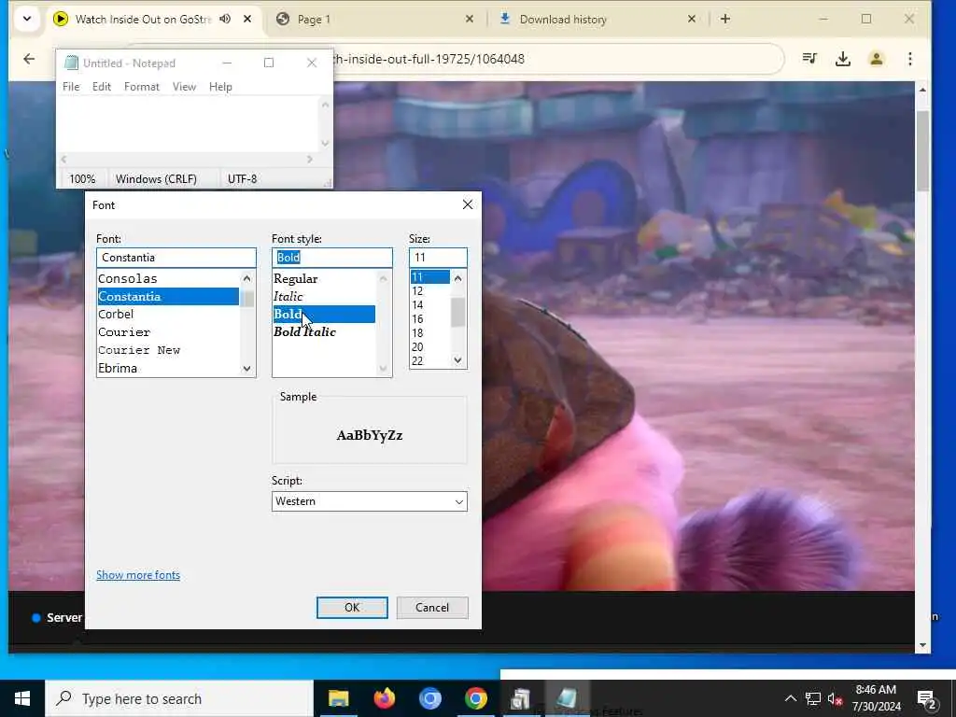The image size is (956, 717).
Task: Click Chrome page scrollbar down arrow
Action: tap(922, 645)
